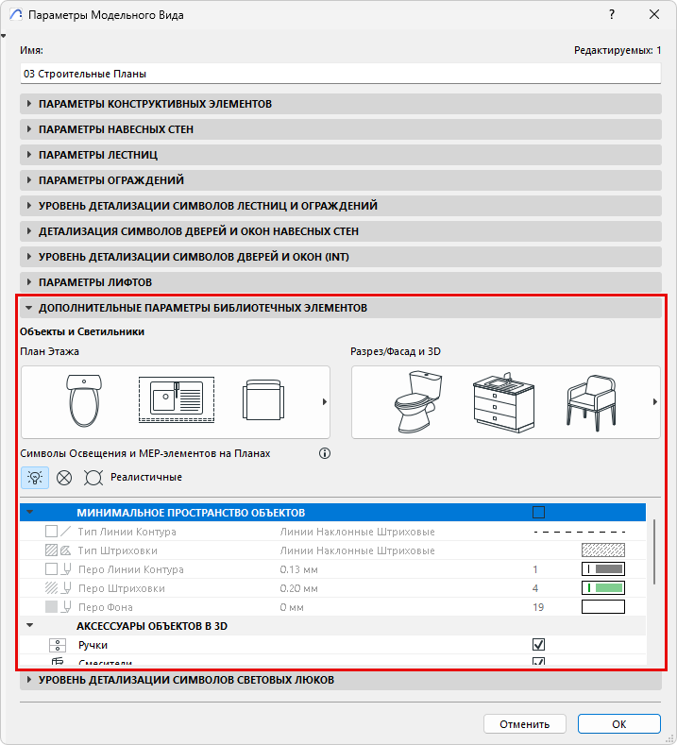
Task: Open floor plan symbol detail flyout arrow
Action: click(x=325, y=402)
